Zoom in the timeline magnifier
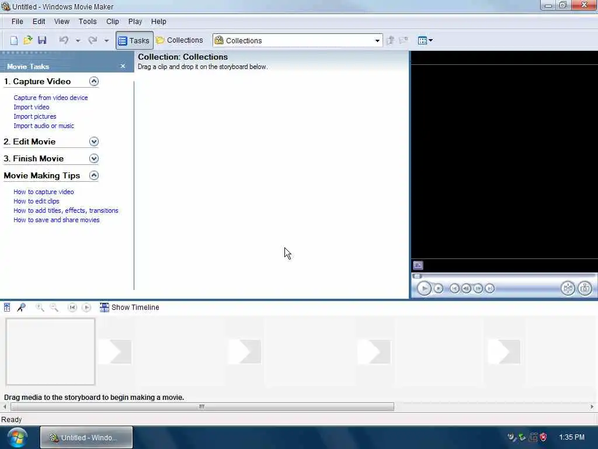Image resolution: width=598 pixels, height=449 pixels. [40, 308]
